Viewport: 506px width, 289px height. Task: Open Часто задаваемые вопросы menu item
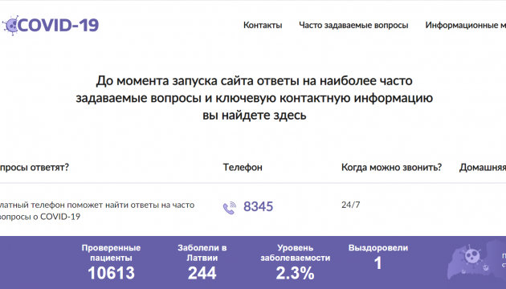coord(353,25)
